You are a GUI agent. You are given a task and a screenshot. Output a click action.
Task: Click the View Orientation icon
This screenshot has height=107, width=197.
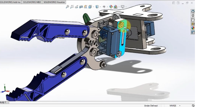pos(90,7)
